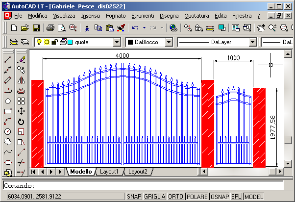The image size is (295, 202).
Task: Cut selection with the scissors icon
Action: (x=87, y=28)
